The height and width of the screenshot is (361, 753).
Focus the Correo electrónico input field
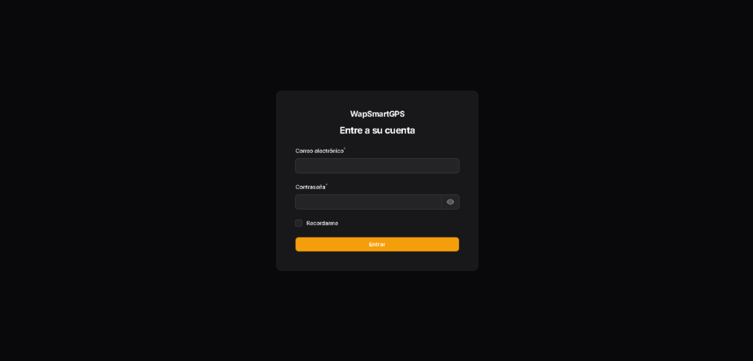click(x=377, y=165)
